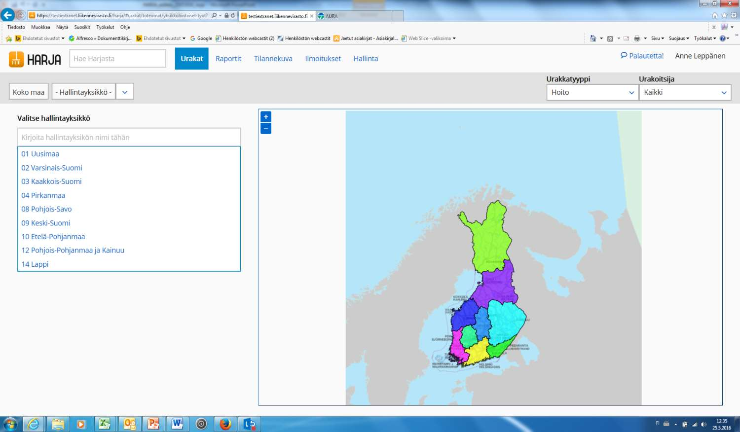This screenshot has width=740, height=432.
Task: Refresh the page with reload icon
Action: click(233, 15)
